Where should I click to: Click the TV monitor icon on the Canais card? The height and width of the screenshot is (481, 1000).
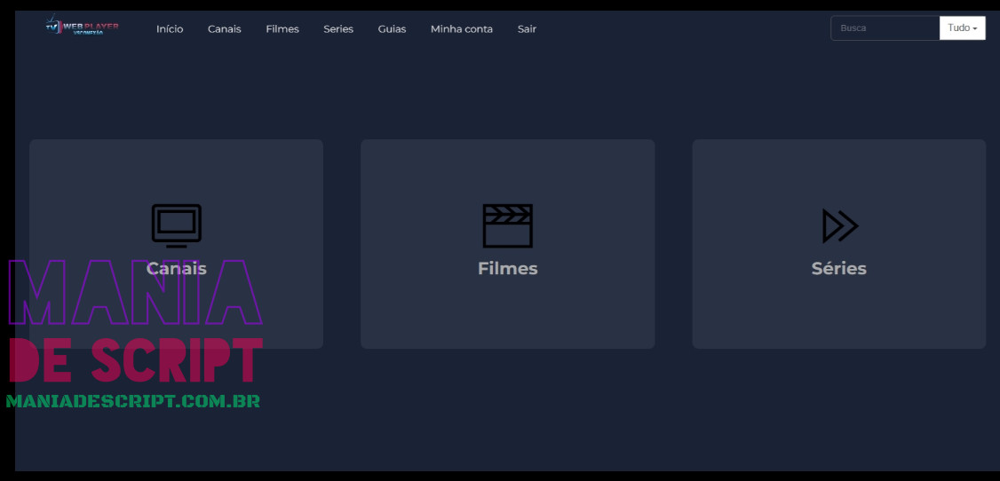(x=176, y=225)
